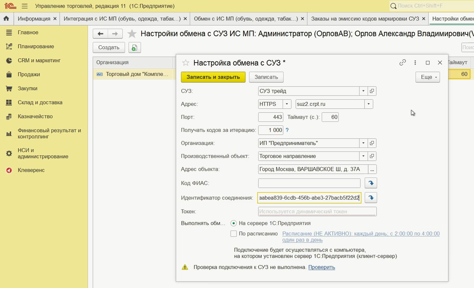Copy link to the dialog form
The image size is (474, 288).
pos(403,62)
